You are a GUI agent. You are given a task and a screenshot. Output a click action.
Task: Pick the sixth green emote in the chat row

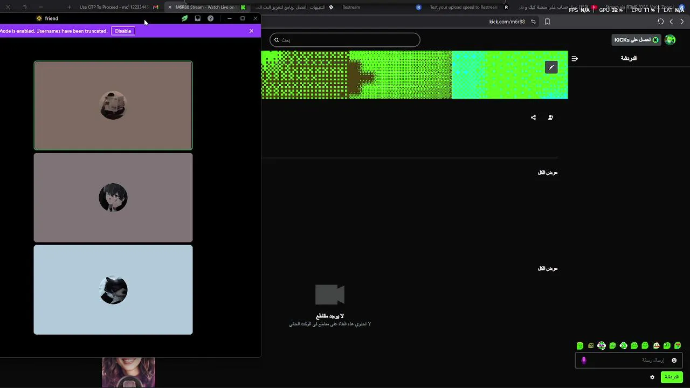[634, 346]
